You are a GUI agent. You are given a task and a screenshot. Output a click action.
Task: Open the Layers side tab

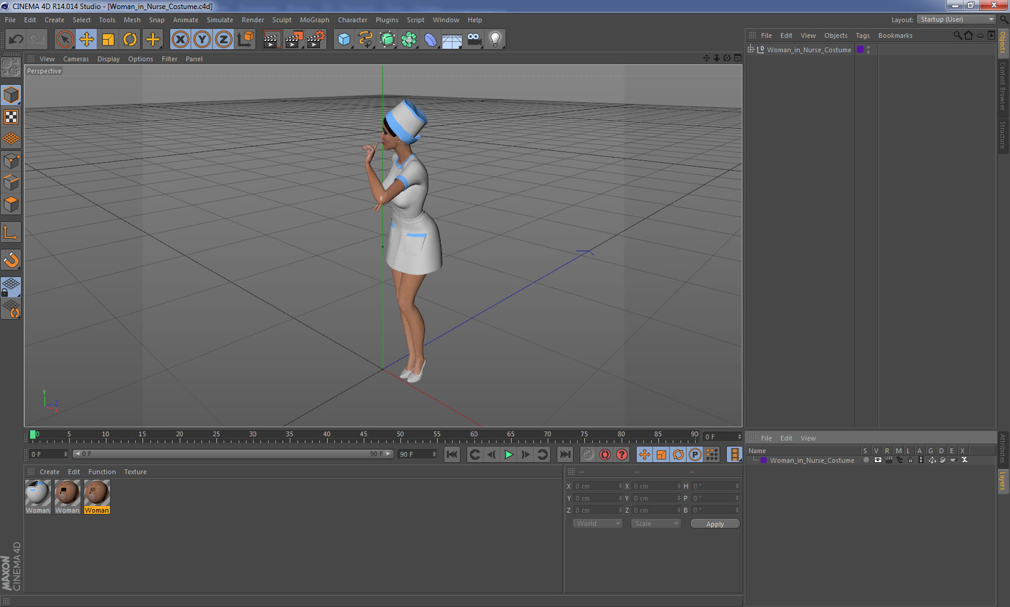[x=1002, y=481]
